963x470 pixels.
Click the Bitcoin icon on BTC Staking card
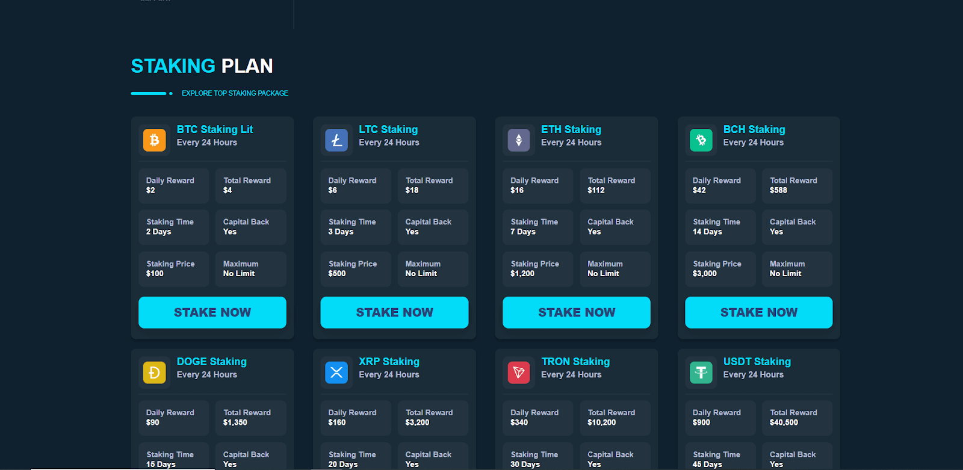point(154,140)
